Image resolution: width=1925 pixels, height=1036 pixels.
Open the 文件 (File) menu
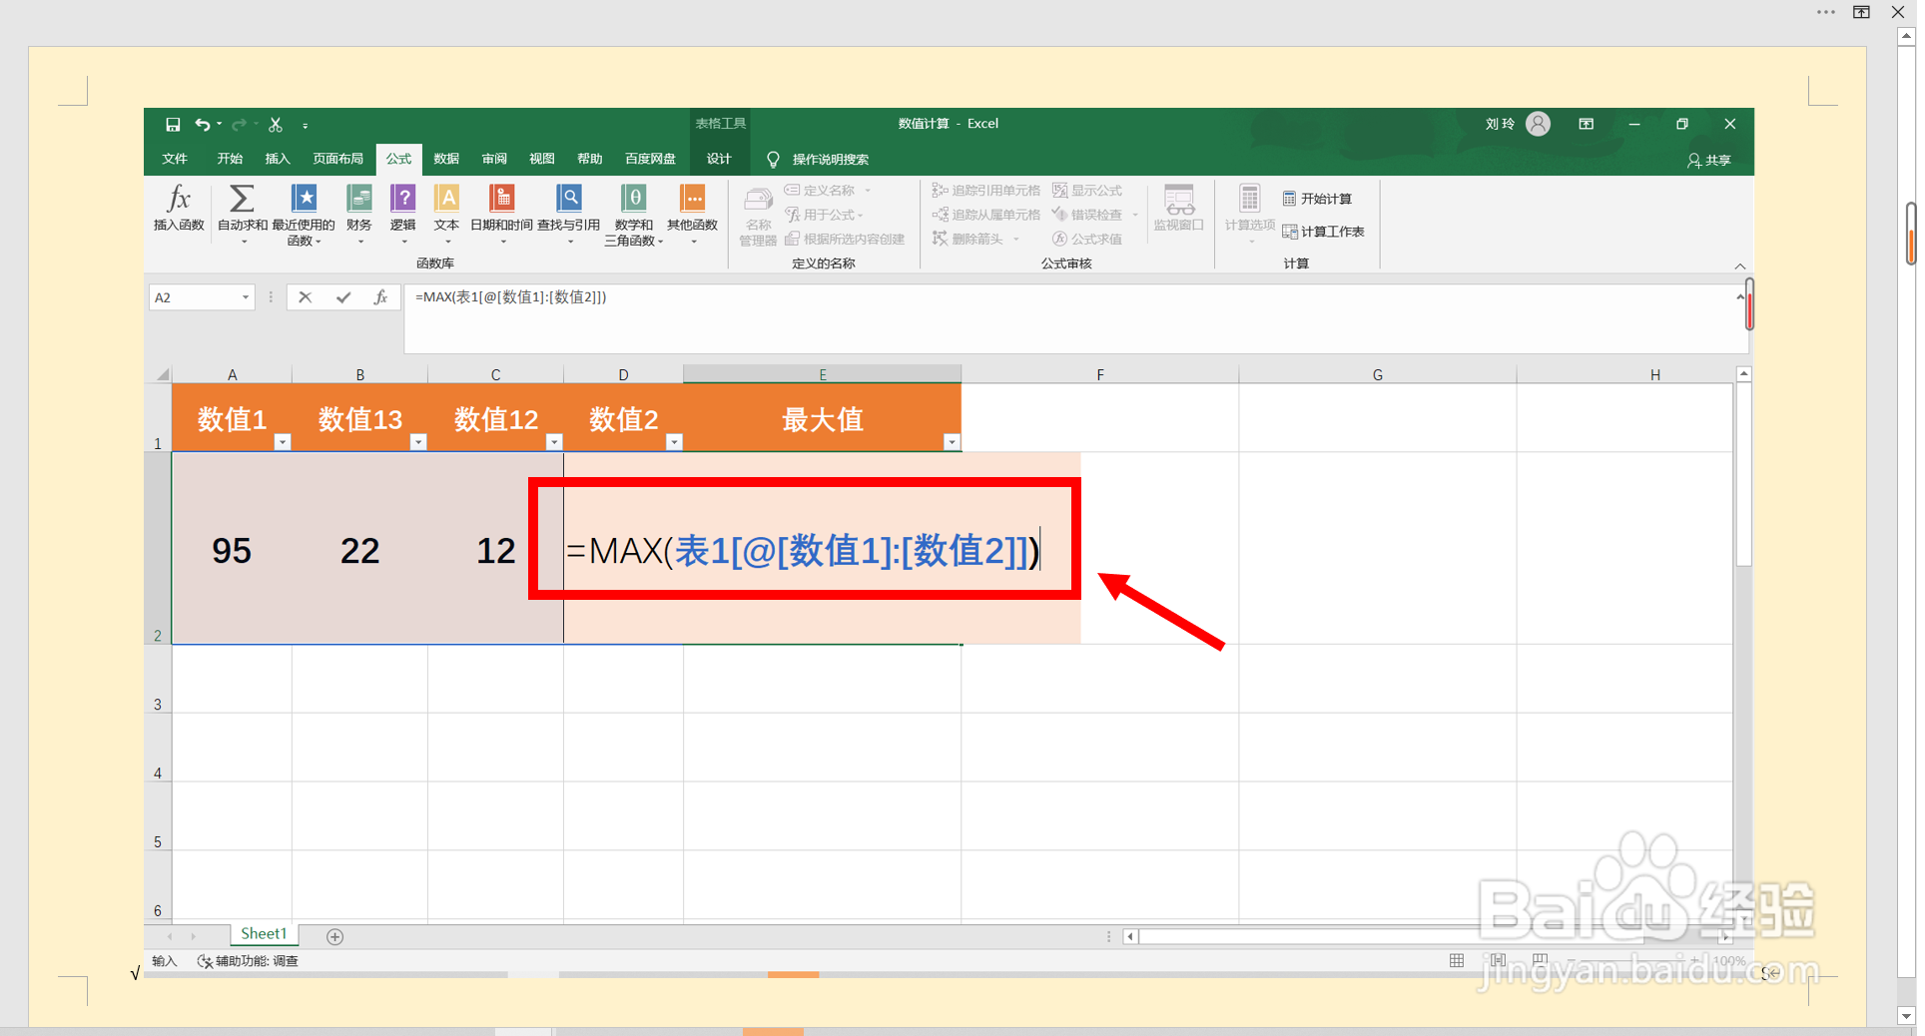click(x=175, y=159)
